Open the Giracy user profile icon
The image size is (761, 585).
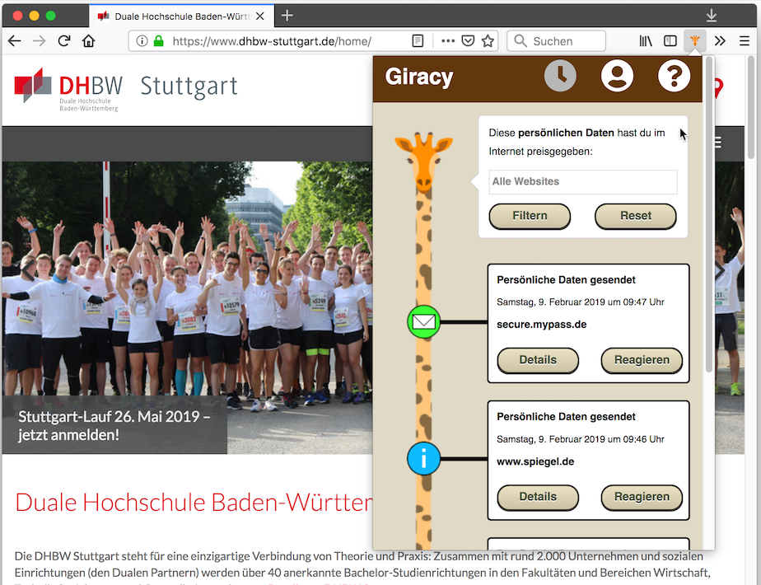[617, 77]
